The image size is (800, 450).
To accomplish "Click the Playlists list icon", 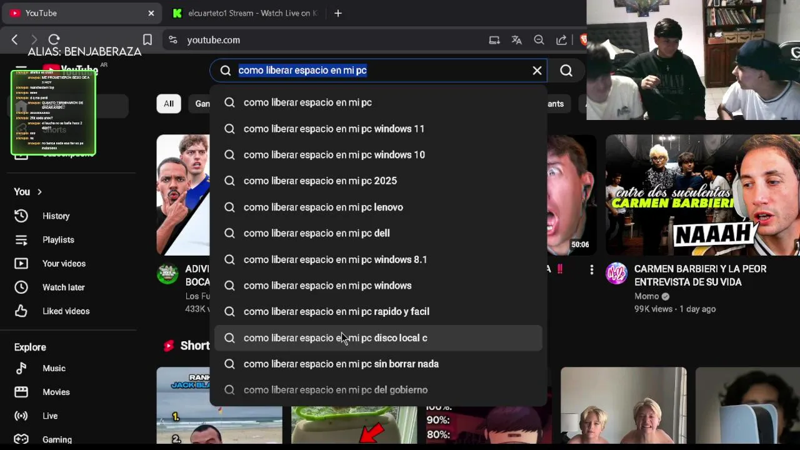I will pyautogui.click(x=21, y=240).
